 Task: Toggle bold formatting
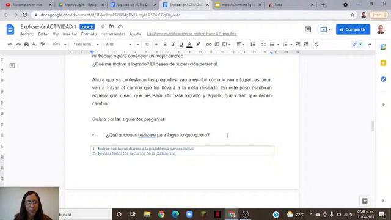coord(165,45)
